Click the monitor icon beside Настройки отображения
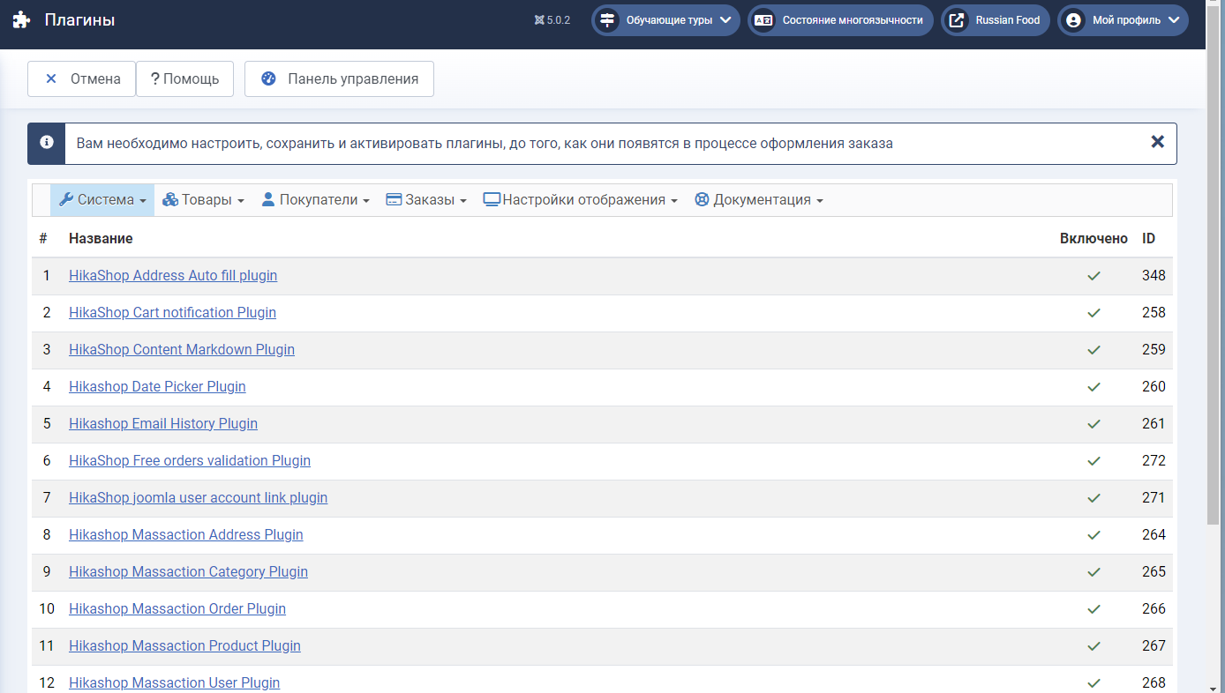 coord(492,199)
